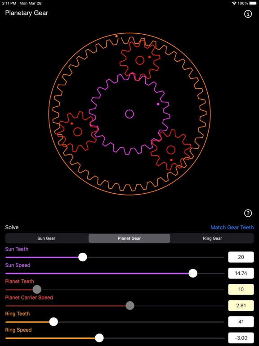Click the Ring Teeth slider knob
This screenshot has width=259, height=346.
(54, 322)
